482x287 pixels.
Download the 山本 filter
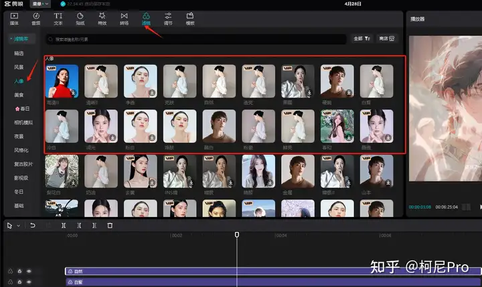point(388,182)
